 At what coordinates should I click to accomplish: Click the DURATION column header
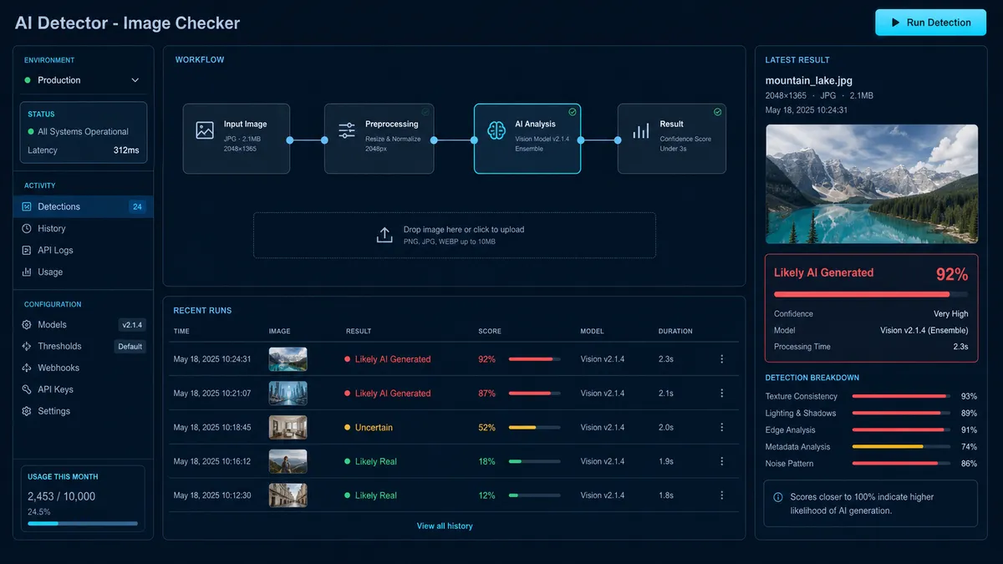click(x=675, y=332)
